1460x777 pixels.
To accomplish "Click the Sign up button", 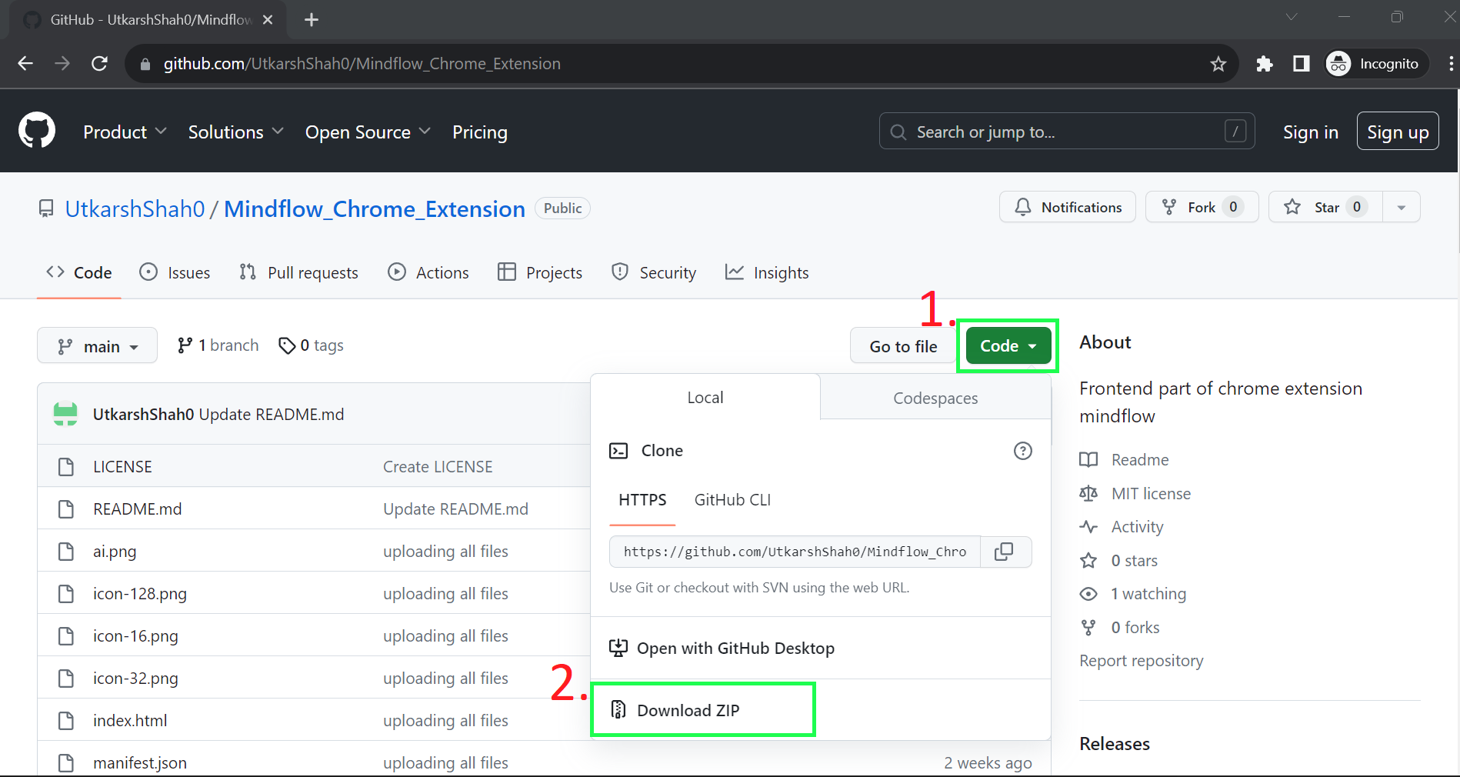I will point(1397,131).
